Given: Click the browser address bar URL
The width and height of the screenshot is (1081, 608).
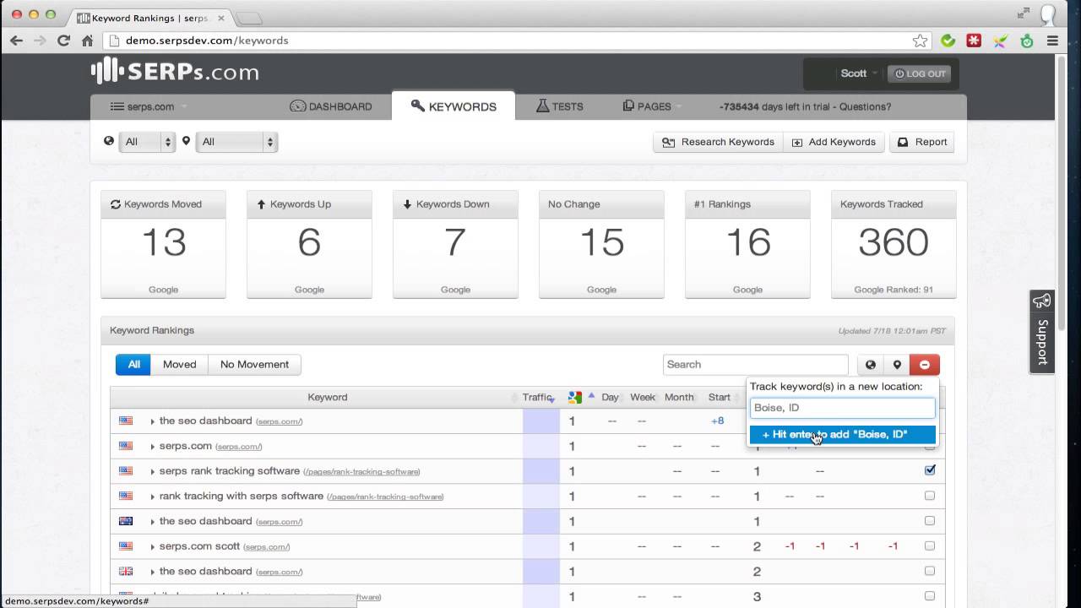Looking at the screenshot, I should (x=207, y=41).
